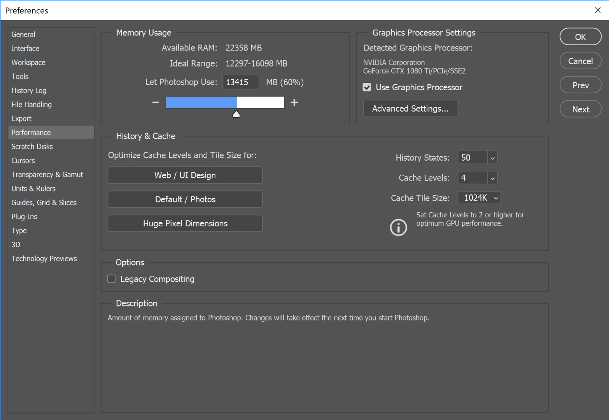Click the Available RAM value 22358 MB
This screenshot has width=609, height=420.
coord(244,48)
